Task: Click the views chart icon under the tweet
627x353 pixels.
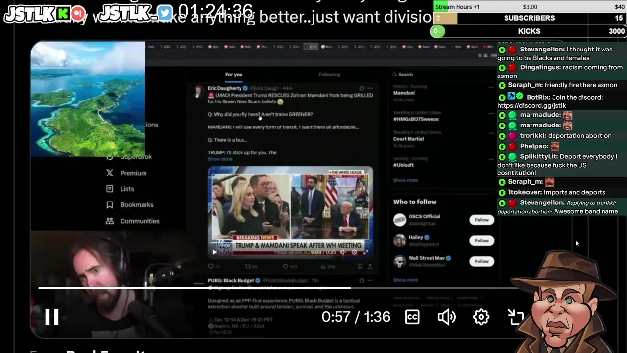Action: tap(323, 267)
